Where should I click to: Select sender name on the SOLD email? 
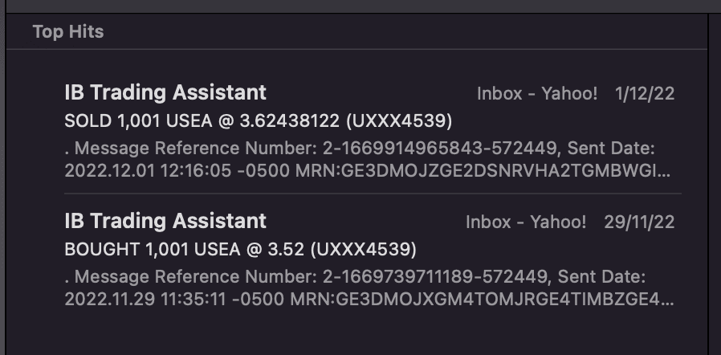tap(165, 92)
